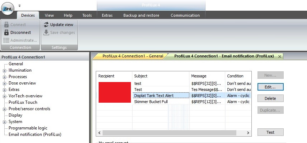Click the '$$REPS[12][3]...' message cell
307x143 pixels.
pyautogui.click(x=207, y=102)
